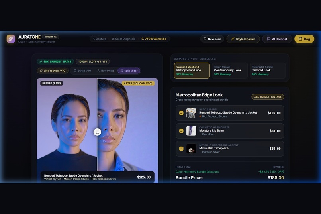Viewport: 321px width, 214px height.
Task: Uncheck the Rugged Tobacco Suede Overshirt checkbox
Action: 181,113
